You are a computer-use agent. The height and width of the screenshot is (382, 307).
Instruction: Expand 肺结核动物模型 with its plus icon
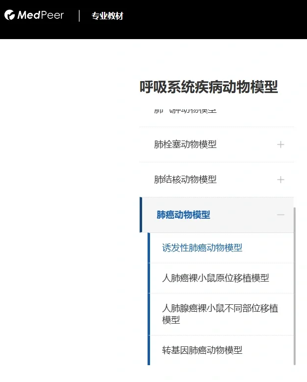[281, 180]
